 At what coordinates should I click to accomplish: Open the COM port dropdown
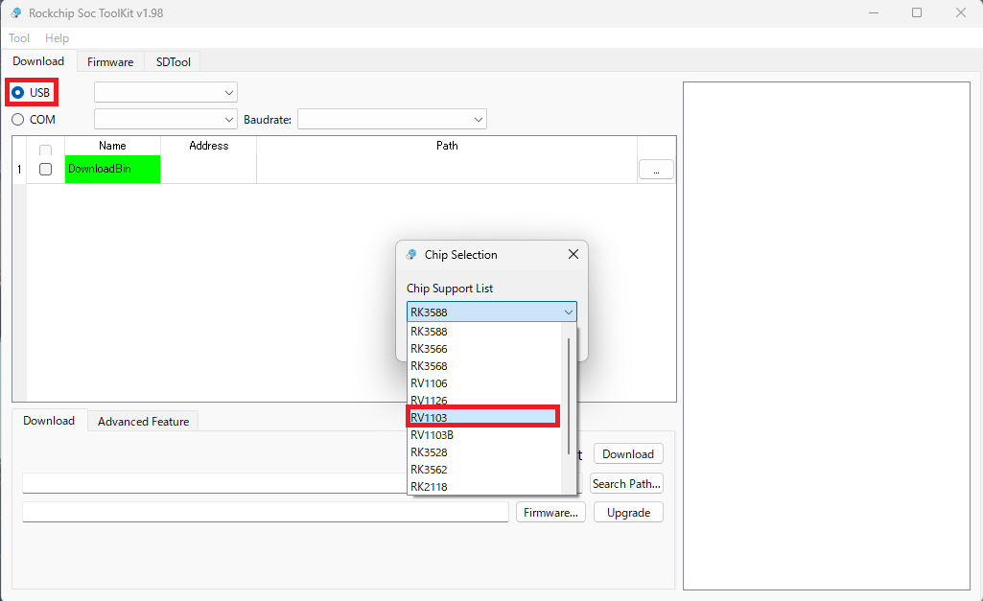165,119
